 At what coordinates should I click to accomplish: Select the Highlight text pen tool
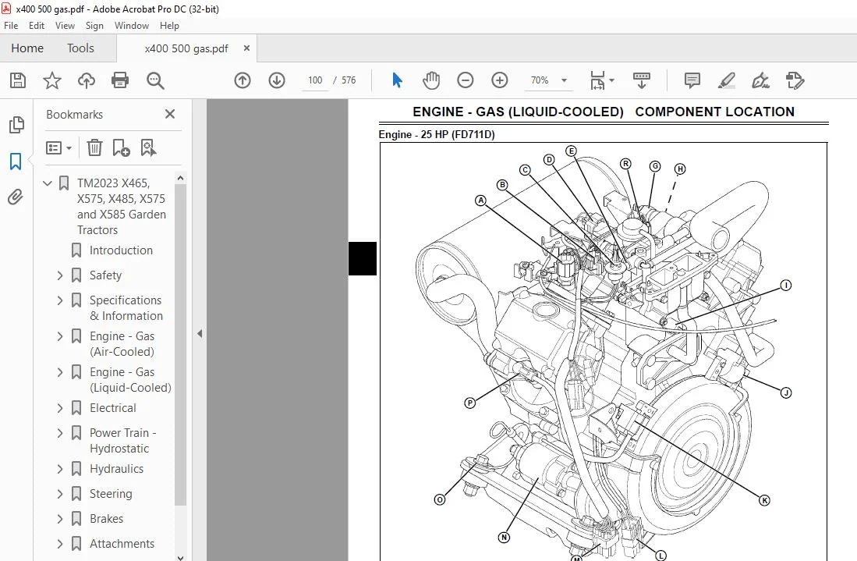pos(726,80)
